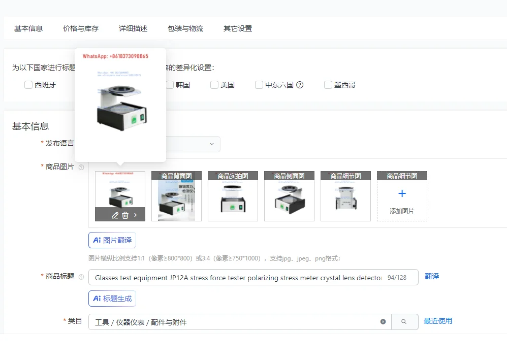The width and height of the screenshot is (507, 363).
Task: Clear the 类目 field with the x icon
Action: point(383,322)
